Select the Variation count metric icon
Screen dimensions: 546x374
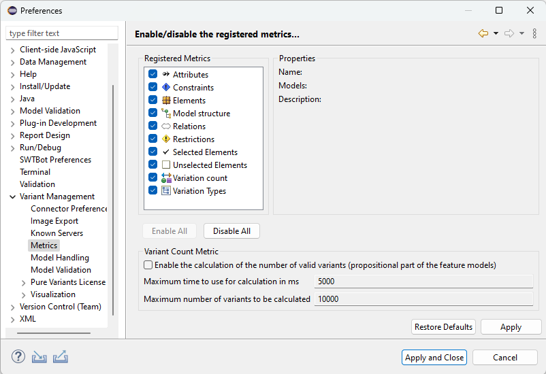point(166,177)
